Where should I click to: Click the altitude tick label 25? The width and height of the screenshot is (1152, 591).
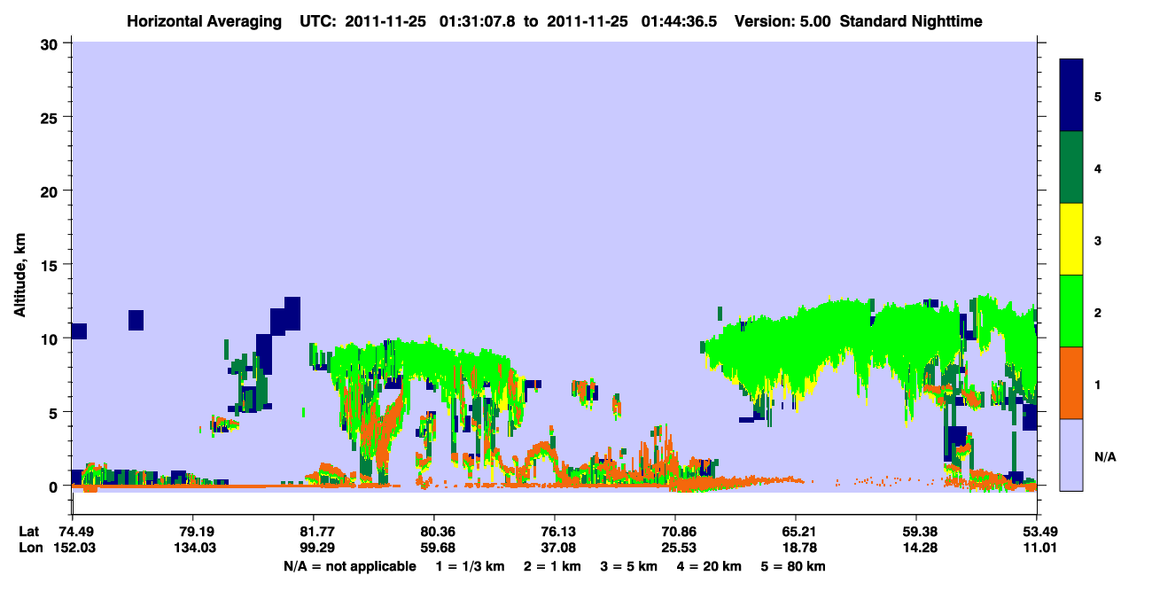[51, 117]
